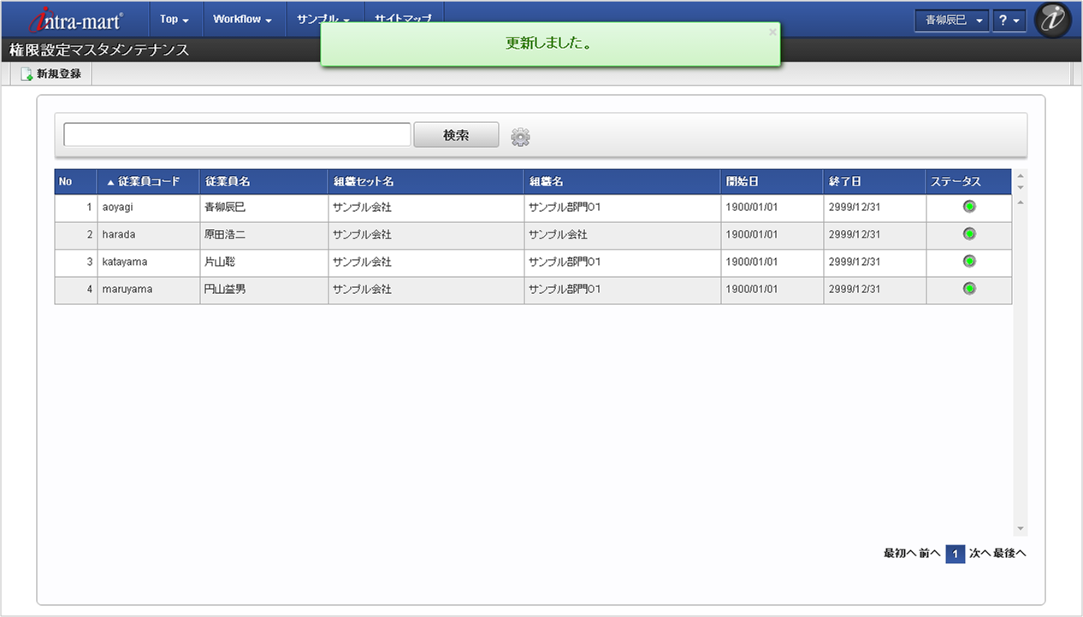Image resolution: width=1083 pixels, height=617 pixels.
Task: Click the No column header
Action: 76,182
